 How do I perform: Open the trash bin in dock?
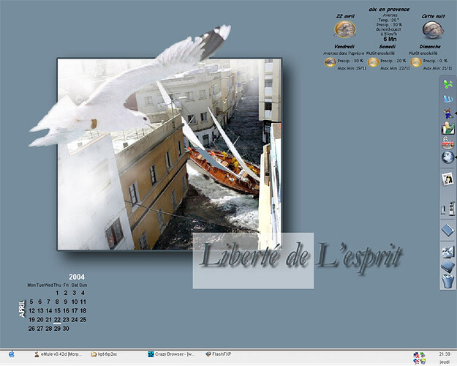447,281
